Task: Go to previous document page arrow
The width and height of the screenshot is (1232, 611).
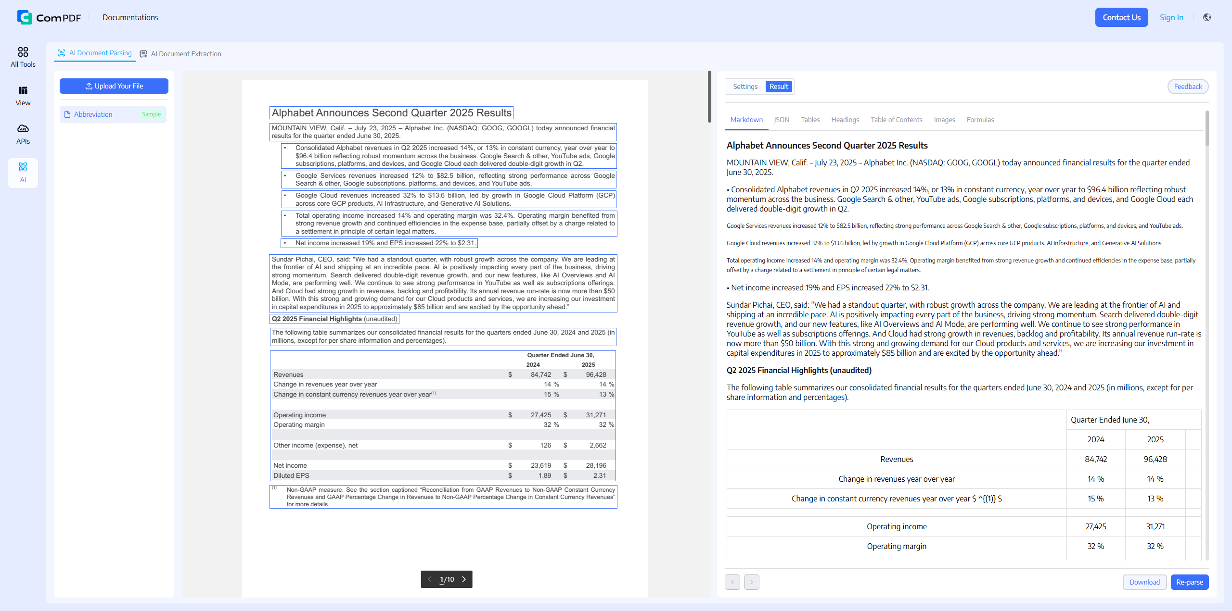Action: click(430, 579)
